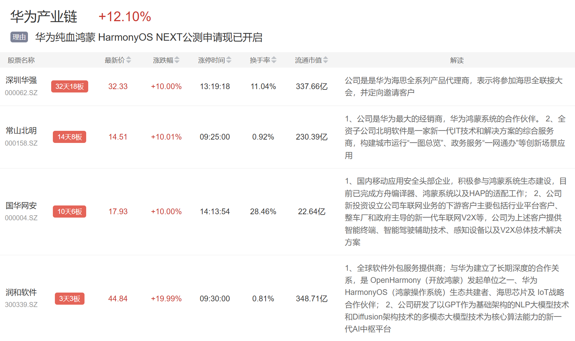Open 深圳华强 stock page
The width and height of the screenshot is (575, 341).
(x=21, y=80)
